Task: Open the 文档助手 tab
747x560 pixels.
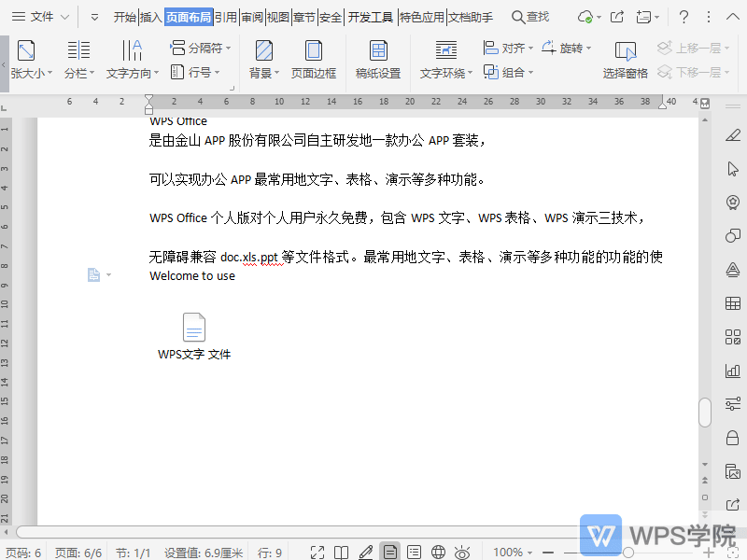Action: click(x=471, y=18)
